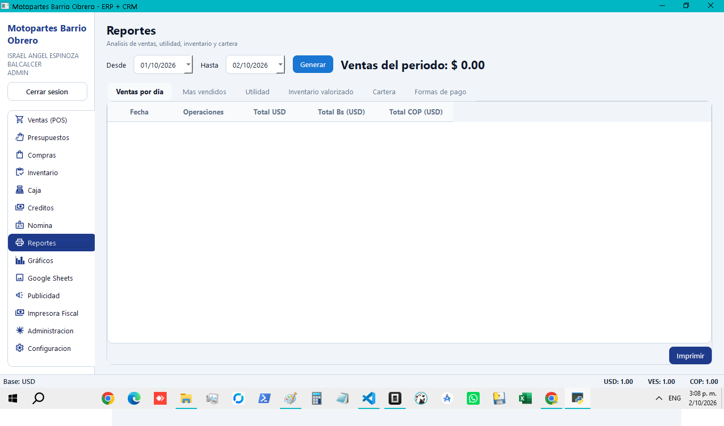The width and height of the screenshot is (724, 426).
Task: Open the Utilidad tab
Action: (x=257, y=92)
